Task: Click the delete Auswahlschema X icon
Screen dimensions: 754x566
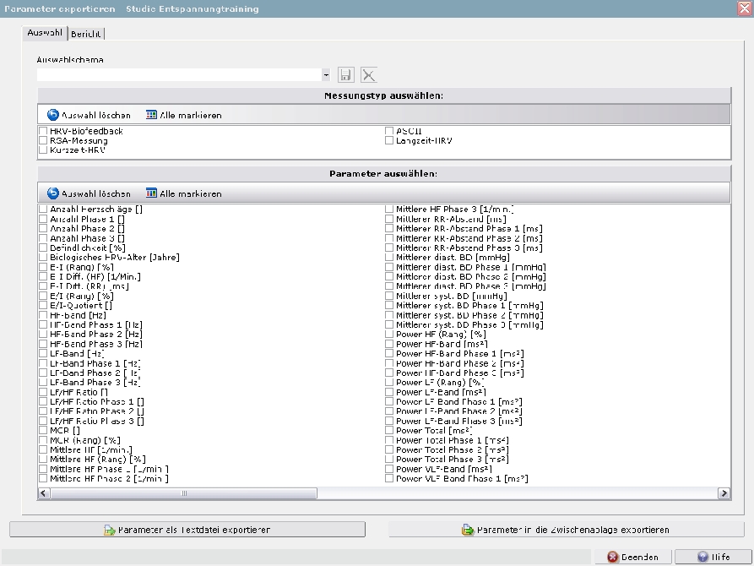Action: pos(368,75)
